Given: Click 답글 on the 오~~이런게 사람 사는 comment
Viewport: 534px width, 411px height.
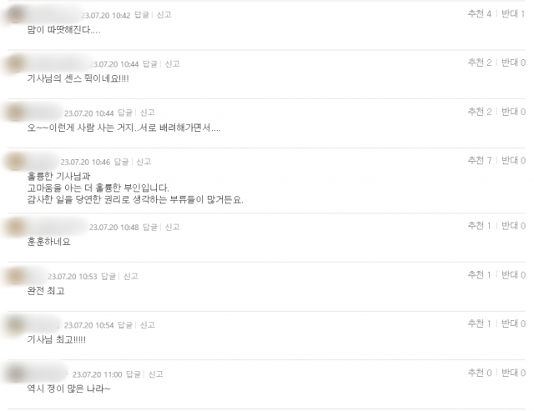Looking at the screenshot, I should click(x=125, y=113).
